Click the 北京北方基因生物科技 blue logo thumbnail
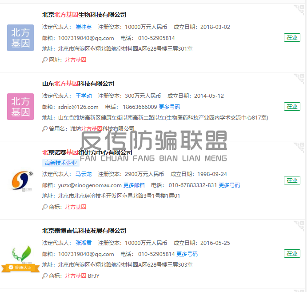 [20, 37]
